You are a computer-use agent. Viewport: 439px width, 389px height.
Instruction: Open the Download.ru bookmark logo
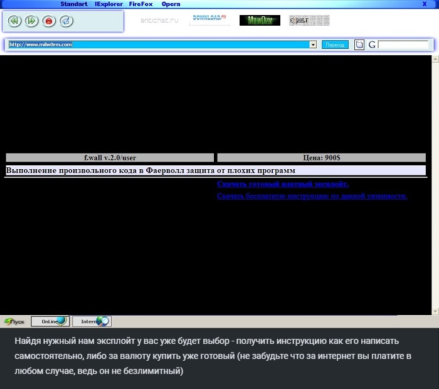(x=209, y=19)
